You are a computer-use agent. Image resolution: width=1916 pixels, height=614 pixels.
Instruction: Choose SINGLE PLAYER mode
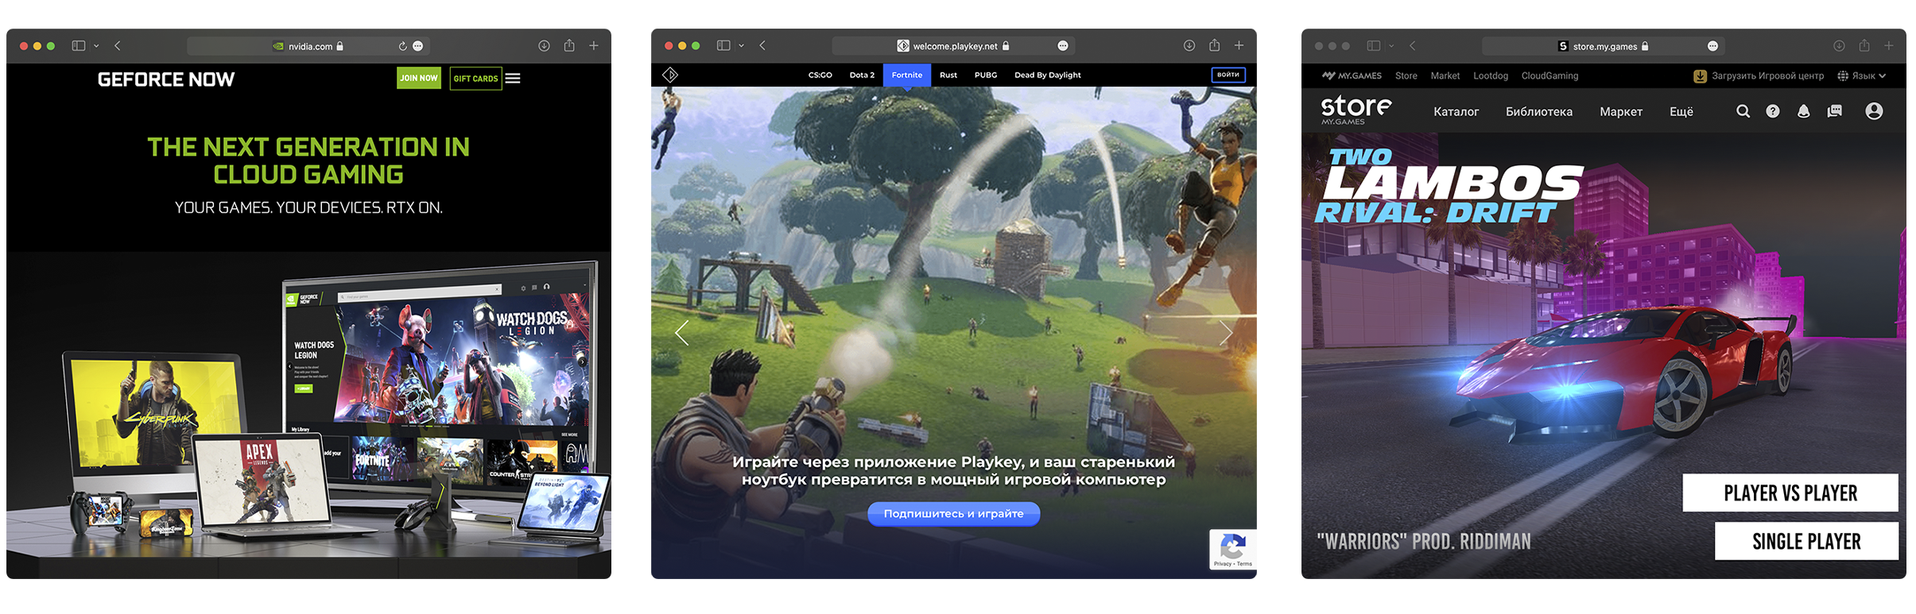click(1806, 542)
